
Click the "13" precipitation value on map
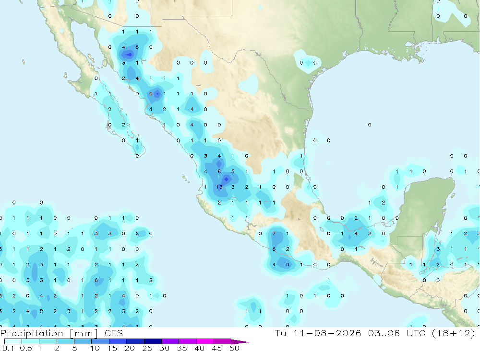point(219,187)
